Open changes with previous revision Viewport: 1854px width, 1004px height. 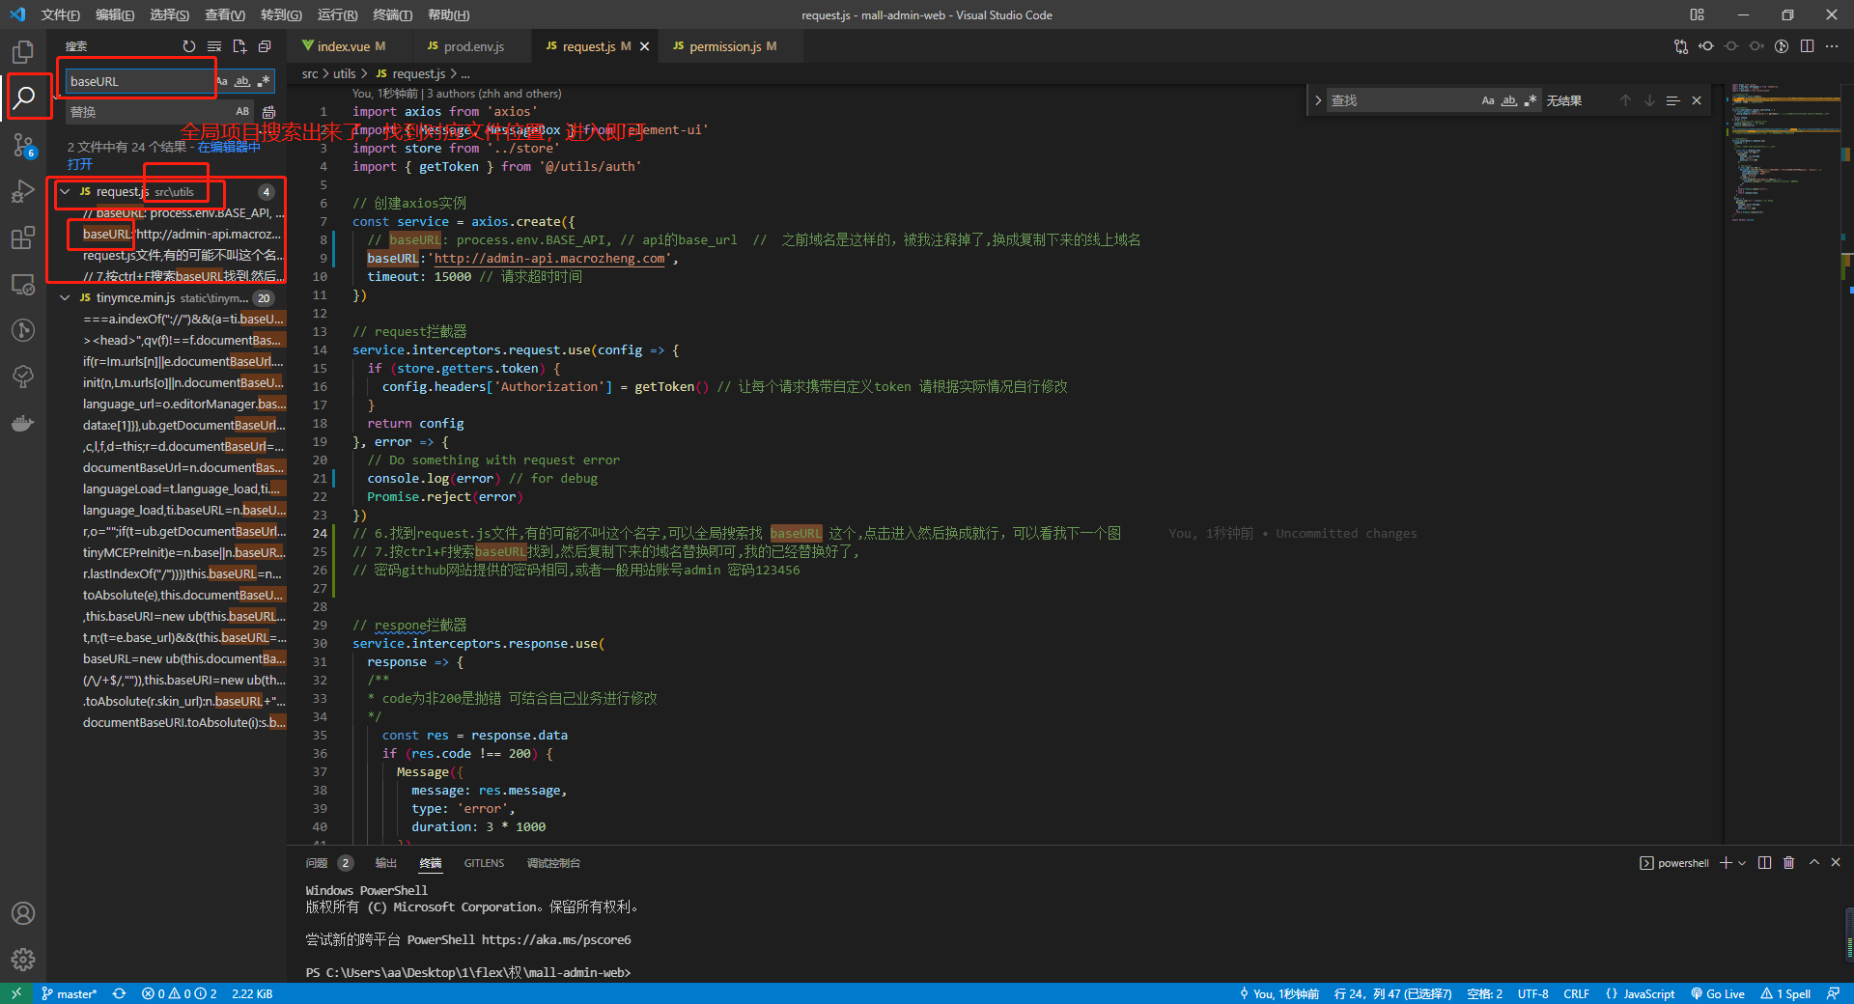coord(1706,46)
